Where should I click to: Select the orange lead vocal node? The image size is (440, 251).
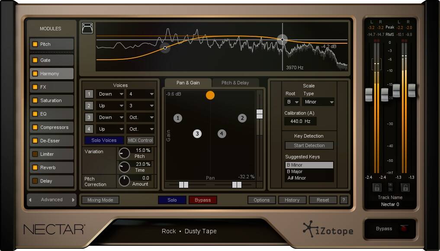(x=210, y=95)
